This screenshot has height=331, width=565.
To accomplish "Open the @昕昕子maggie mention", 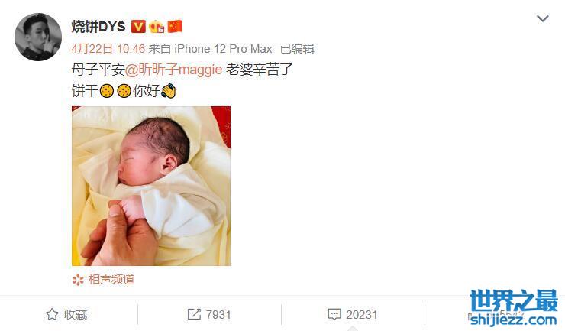I will coord(173,70).
